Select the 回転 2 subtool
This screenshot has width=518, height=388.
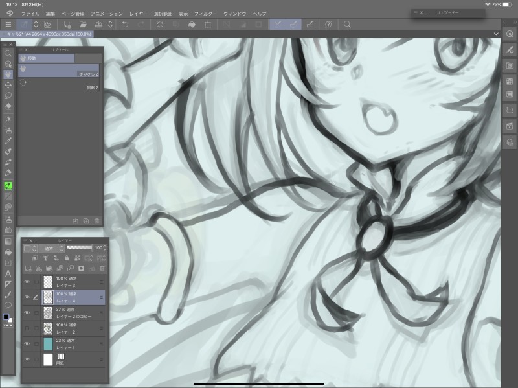coord(58,85)
